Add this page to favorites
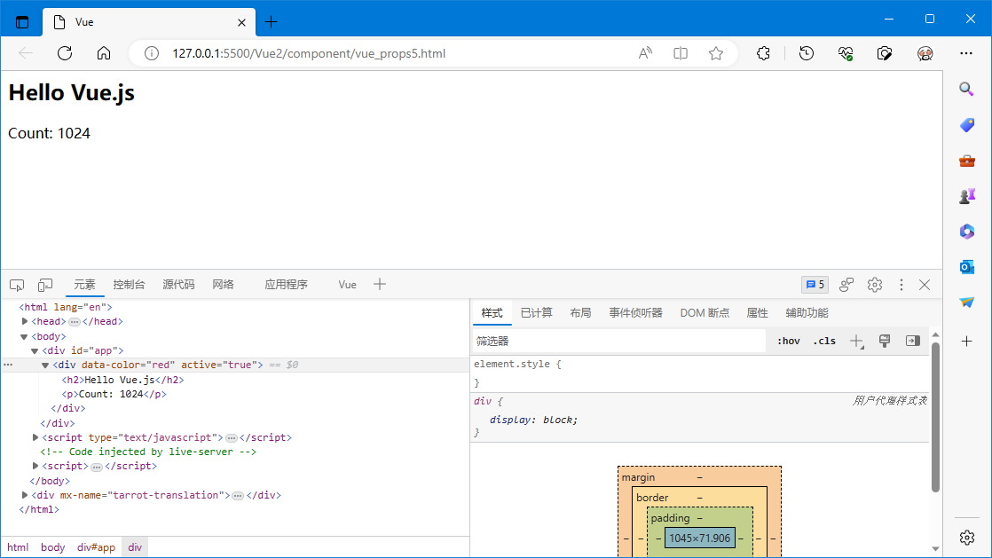 716,53
